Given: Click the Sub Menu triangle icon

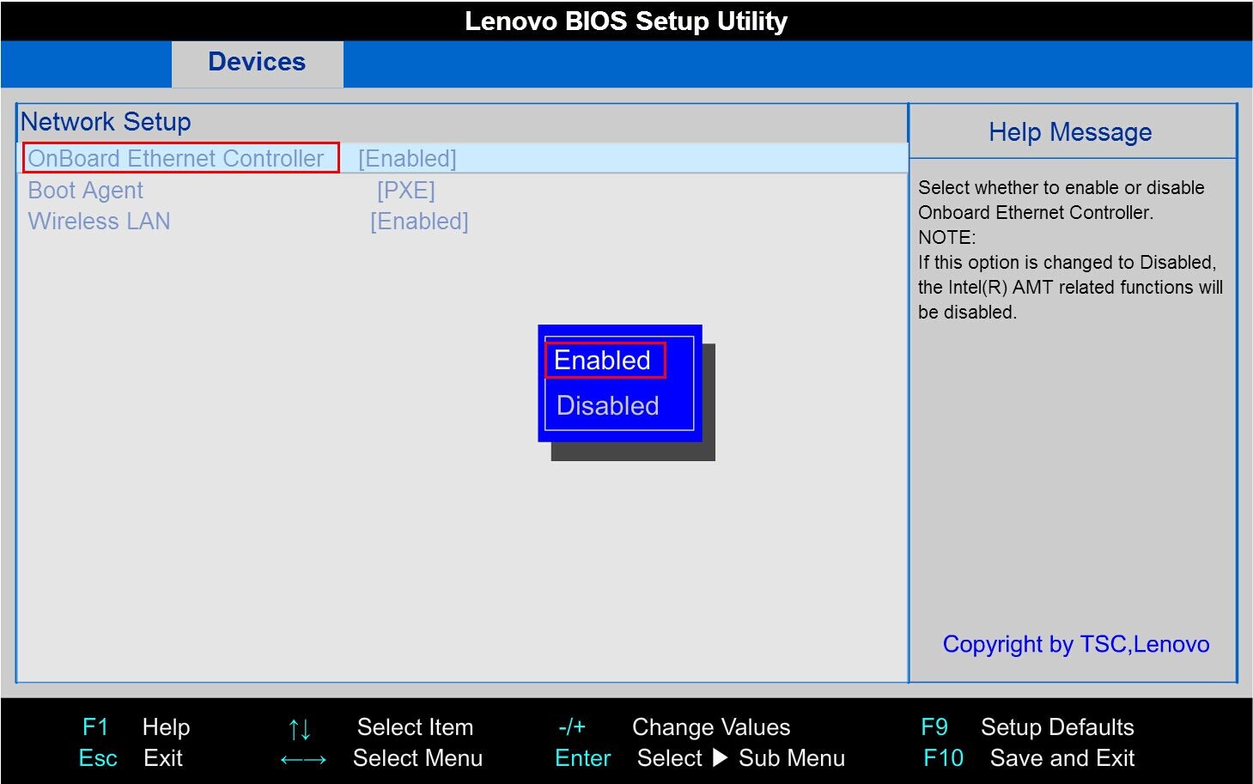Looking at the screenshot, I should pyautogui.click(x=721, y=758).
